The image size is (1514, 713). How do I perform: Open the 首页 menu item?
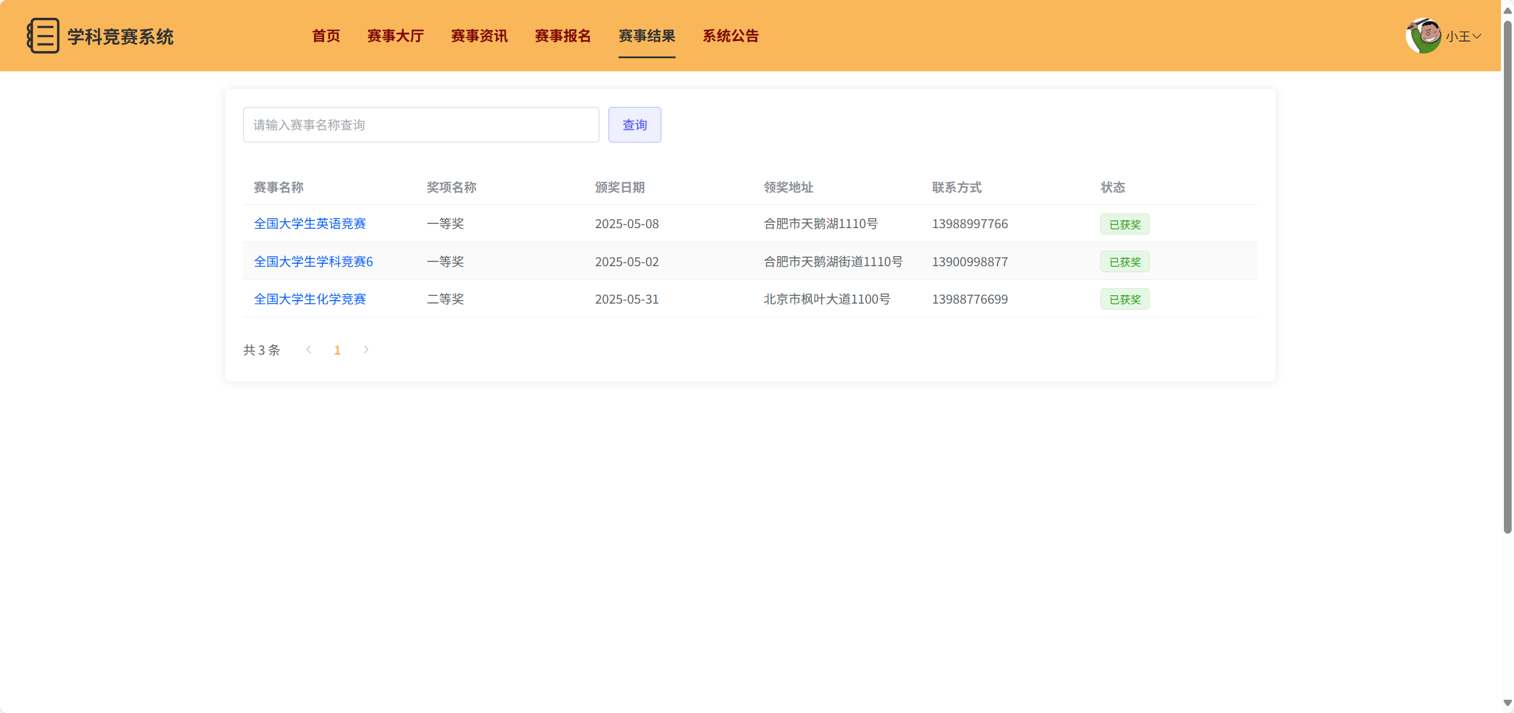coord(326,36)
